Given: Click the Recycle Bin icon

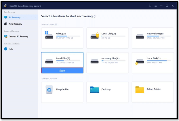Looking at the screenshot, I should click(x=49, y=90).
